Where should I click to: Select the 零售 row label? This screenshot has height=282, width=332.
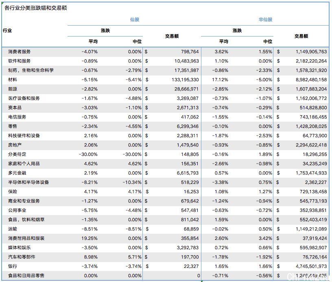pyautogui.click(x=13, y=126)
